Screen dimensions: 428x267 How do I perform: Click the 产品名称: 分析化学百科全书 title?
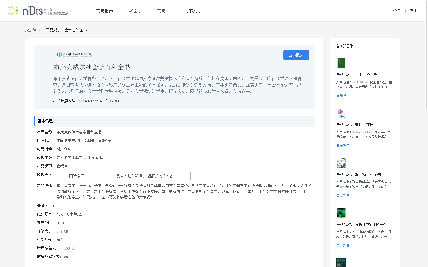[360, 225]
